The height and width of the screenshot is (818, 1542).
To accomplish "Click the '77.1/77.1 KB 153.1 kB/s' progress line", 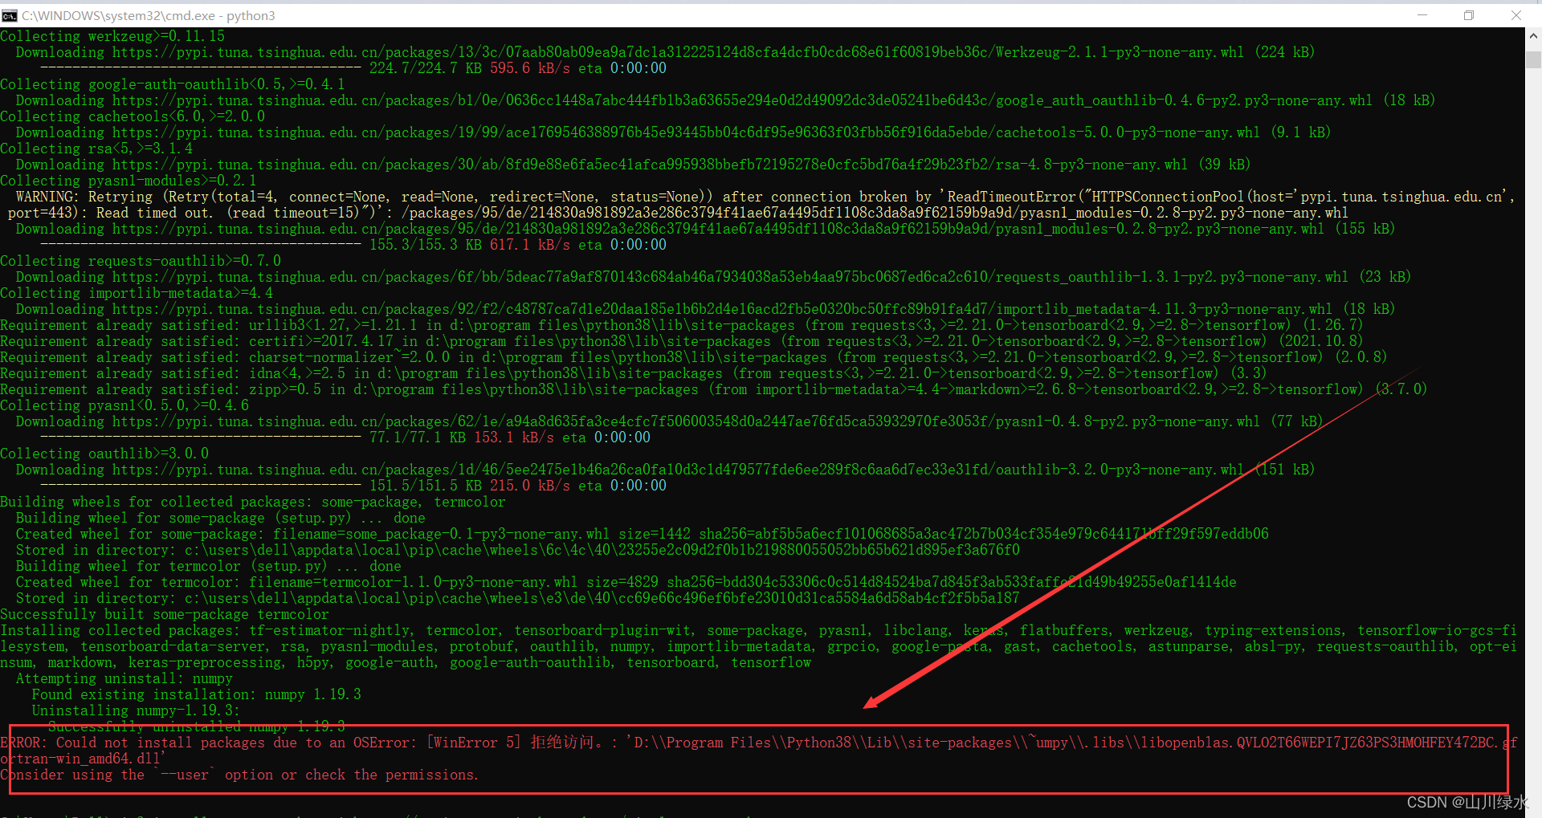I will (x=345, y=437).
